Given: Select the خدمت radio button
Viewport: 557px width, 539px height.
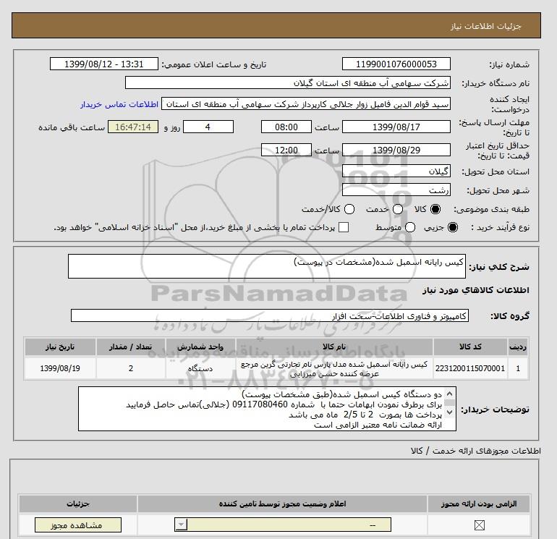Looking at the screenshot, I should (398, 209).
